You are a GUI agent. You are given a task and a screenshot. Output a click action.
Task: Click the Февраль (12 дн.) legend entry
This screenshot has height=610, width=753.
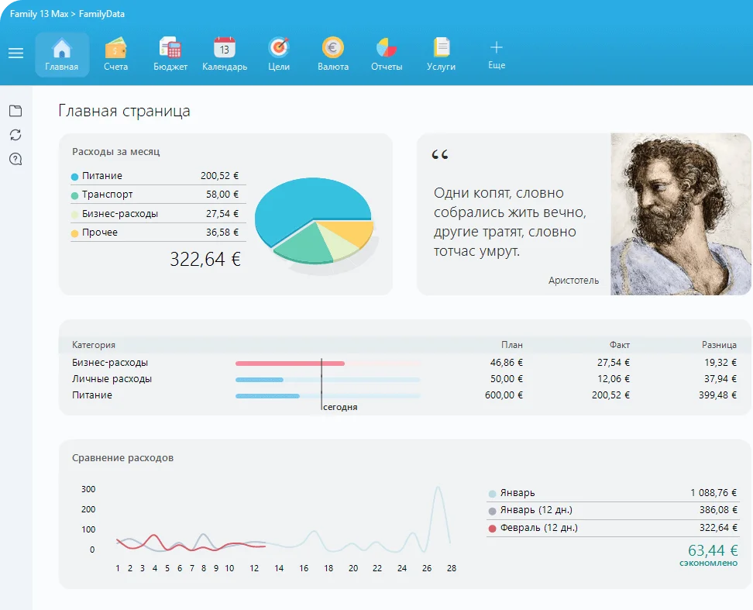pos(538,528)
